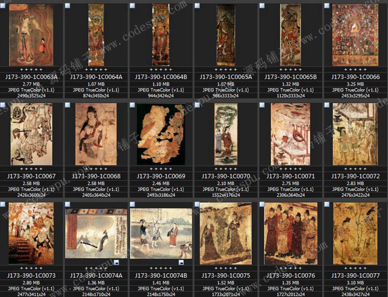
Task: Select the checkbox on J173-390-1C0074B
Action: click(x=132, y=204)
